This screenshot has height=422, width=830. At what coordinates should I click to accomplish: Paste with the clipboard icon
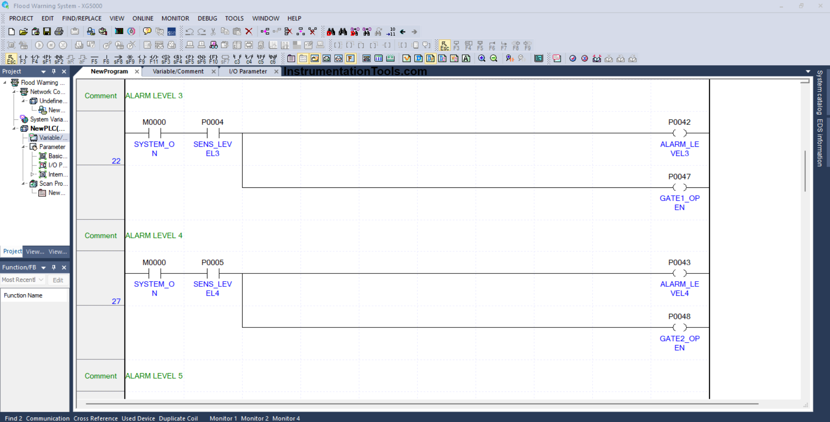[x=237, y=32]
